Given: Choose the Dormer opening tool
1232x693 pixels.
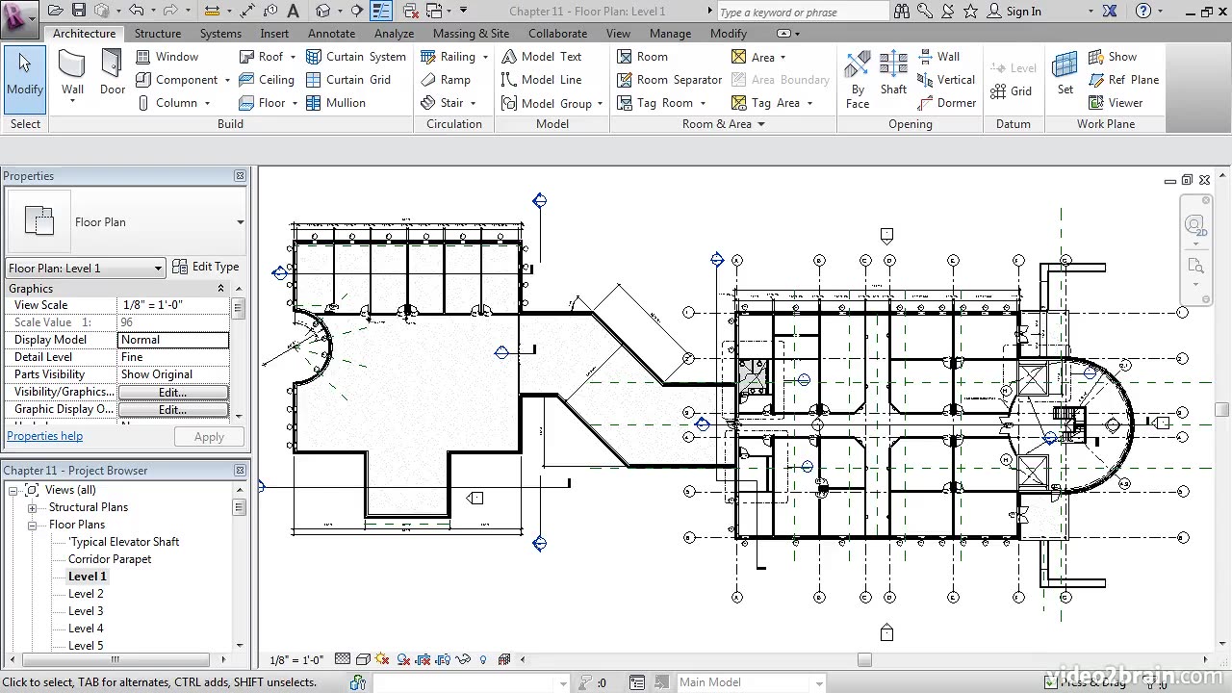Looking at the screenshot, I should pyautogui.click(x=946, y=103).
